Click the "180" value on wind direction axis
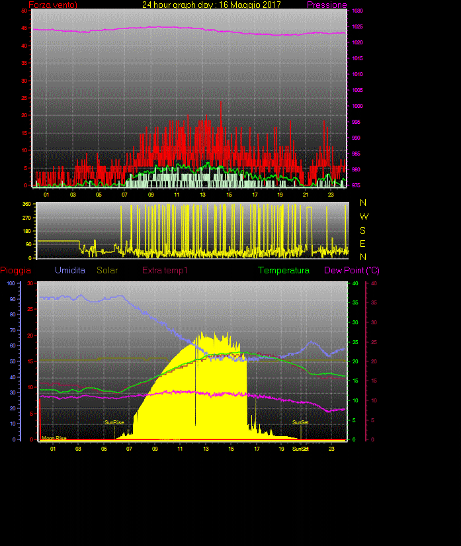The width and height of the screenshot is (461, 546). tap(27, 231)
